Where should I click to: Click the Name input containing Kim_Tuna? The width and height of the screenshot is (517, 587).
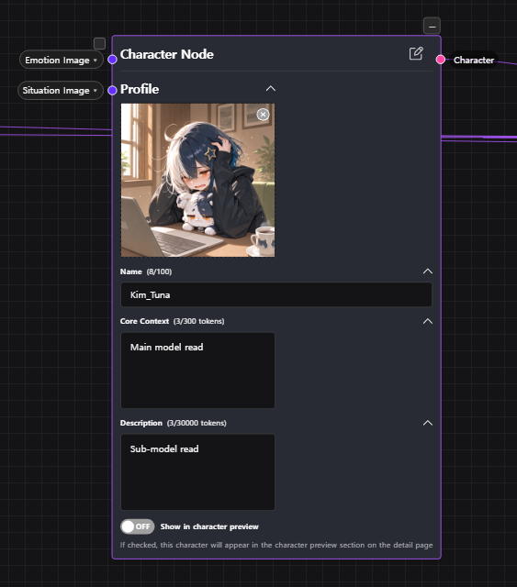tap(276, 294)
